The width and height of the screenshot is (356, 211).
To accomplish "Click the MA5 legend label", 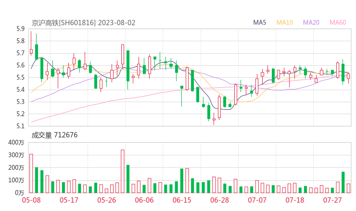I will pos(259,23).
